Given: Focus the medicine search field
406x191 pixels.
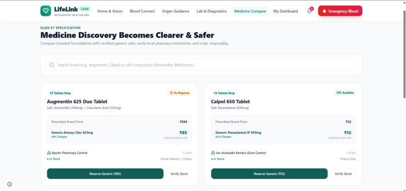Looking at the screenshot, I should tap(201, 65).
